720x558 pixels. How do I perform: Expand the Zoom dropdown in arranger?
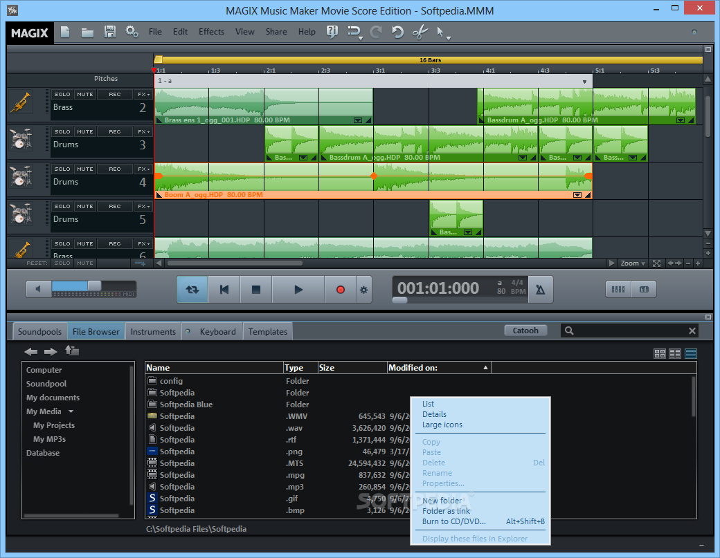633,263
